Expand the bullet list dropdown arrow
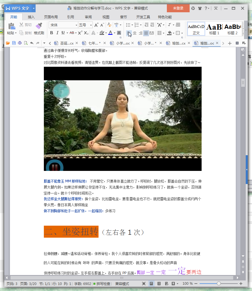This screenshot has height=291, width=252. tap(132, 25)
